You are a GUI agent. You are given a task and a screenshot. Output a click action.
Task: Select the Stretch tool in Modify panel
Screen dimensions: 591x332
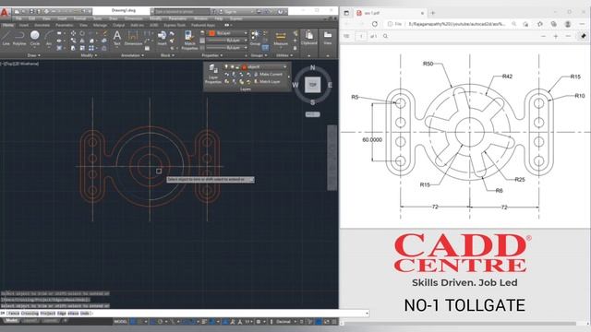click(x=73, y=48)
